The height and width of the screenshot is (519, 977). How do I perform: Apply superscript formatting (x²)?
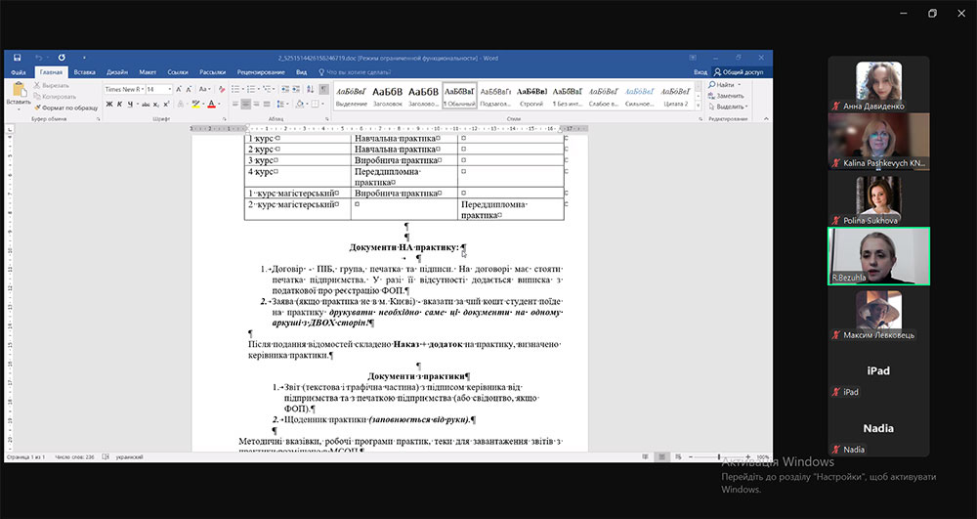(166, 104)
